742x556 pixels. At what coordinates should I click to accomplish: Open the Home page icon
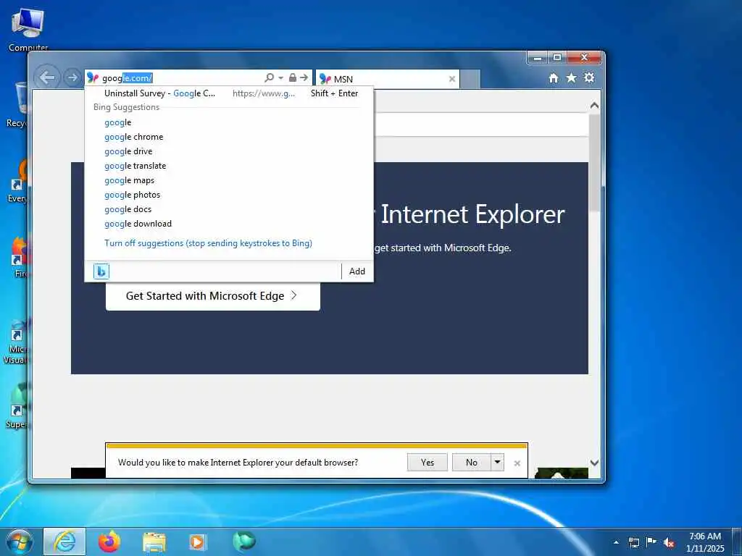[553, 78]
